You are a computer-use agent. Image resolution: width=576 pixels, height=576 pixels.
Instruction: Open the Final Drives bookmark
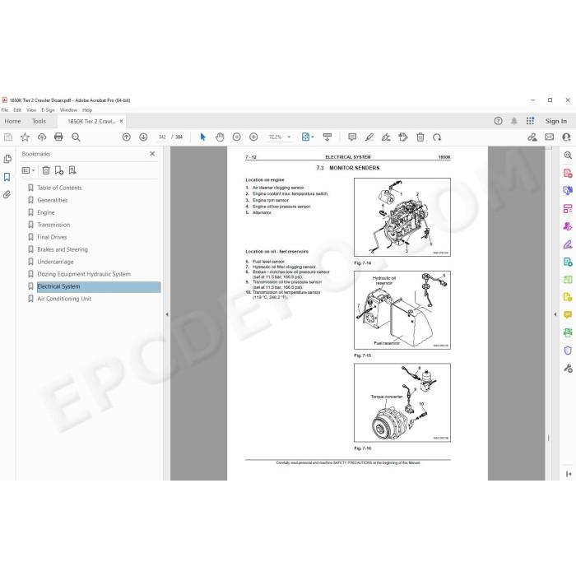(52, 237)
